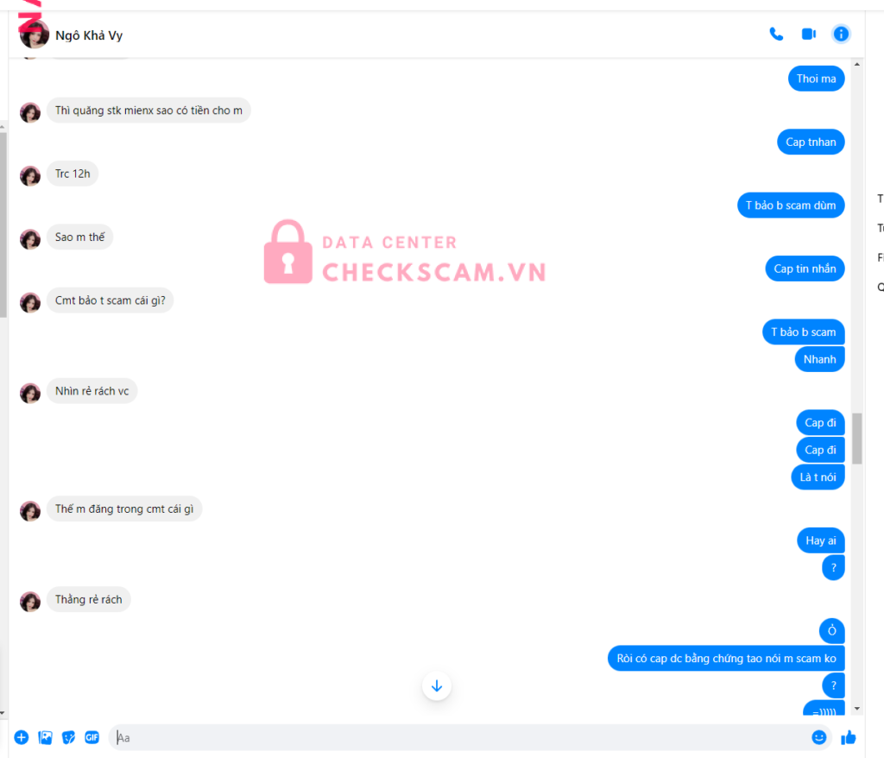Click the chat scrollbar thumb
This screenshot has height=758, width=884.
coord(857,439)
